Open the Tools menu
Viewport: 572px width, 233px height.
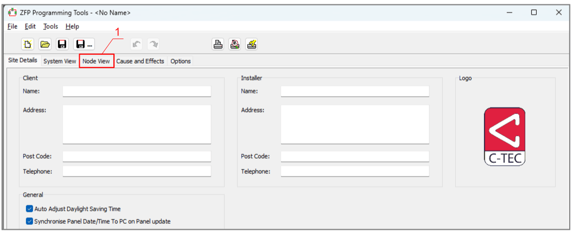[x=50, y=26]
